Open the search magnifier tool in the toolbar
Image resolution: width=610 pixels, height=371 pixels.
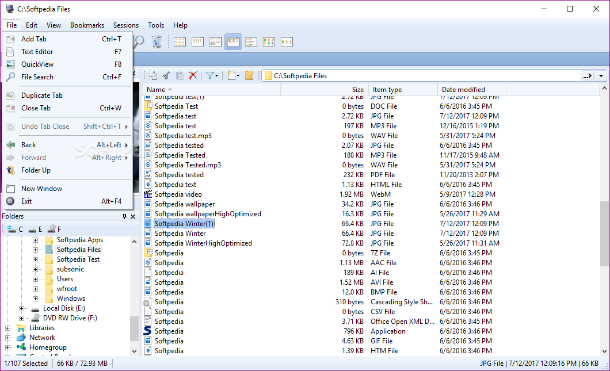click(x=139, y=41)
